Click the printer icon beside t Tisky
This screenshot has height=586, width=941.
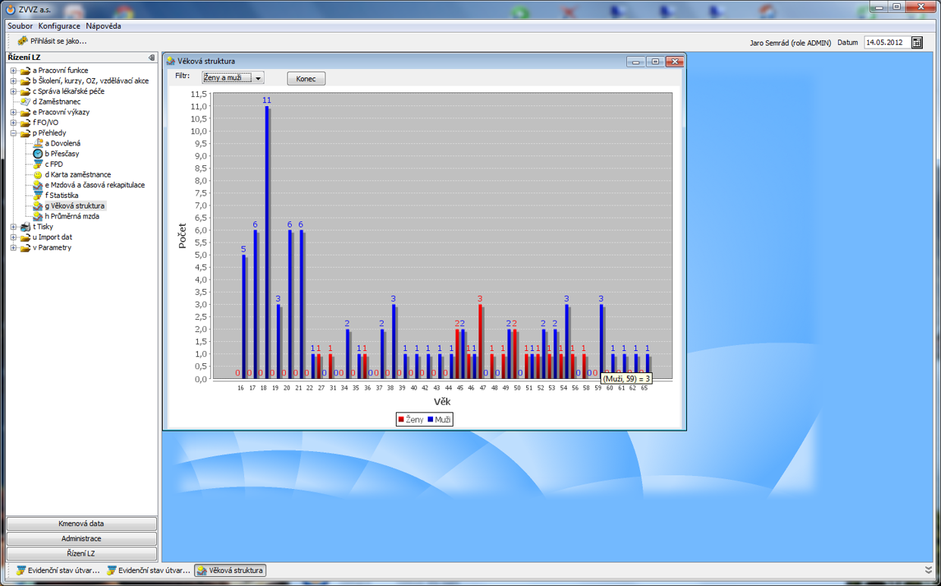click(x=26, y=227)
